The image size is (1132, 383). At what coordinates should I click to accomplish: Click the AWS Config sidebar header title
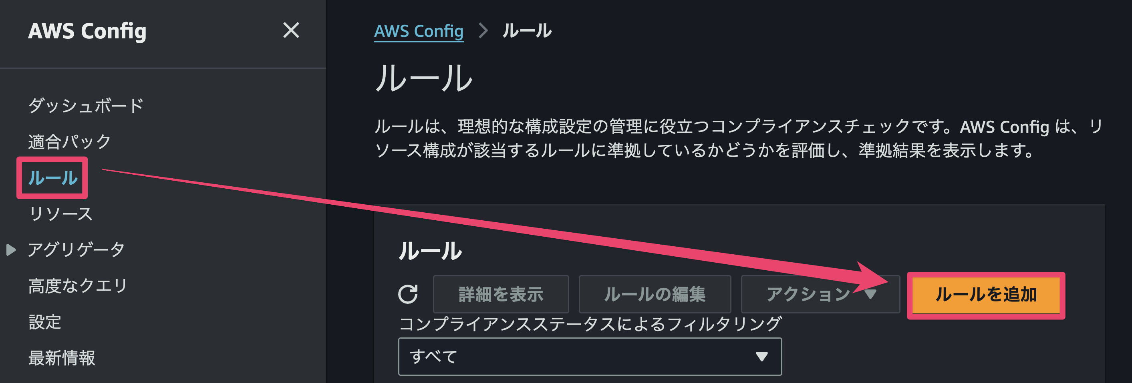point(87,31)
